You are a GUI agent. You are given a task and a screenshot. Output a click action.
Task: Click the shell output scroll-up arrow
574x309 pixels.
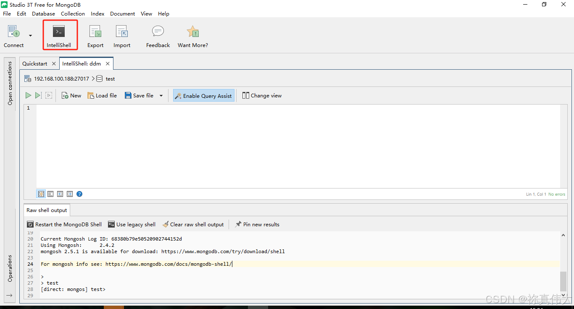click(x=563, y=235)
